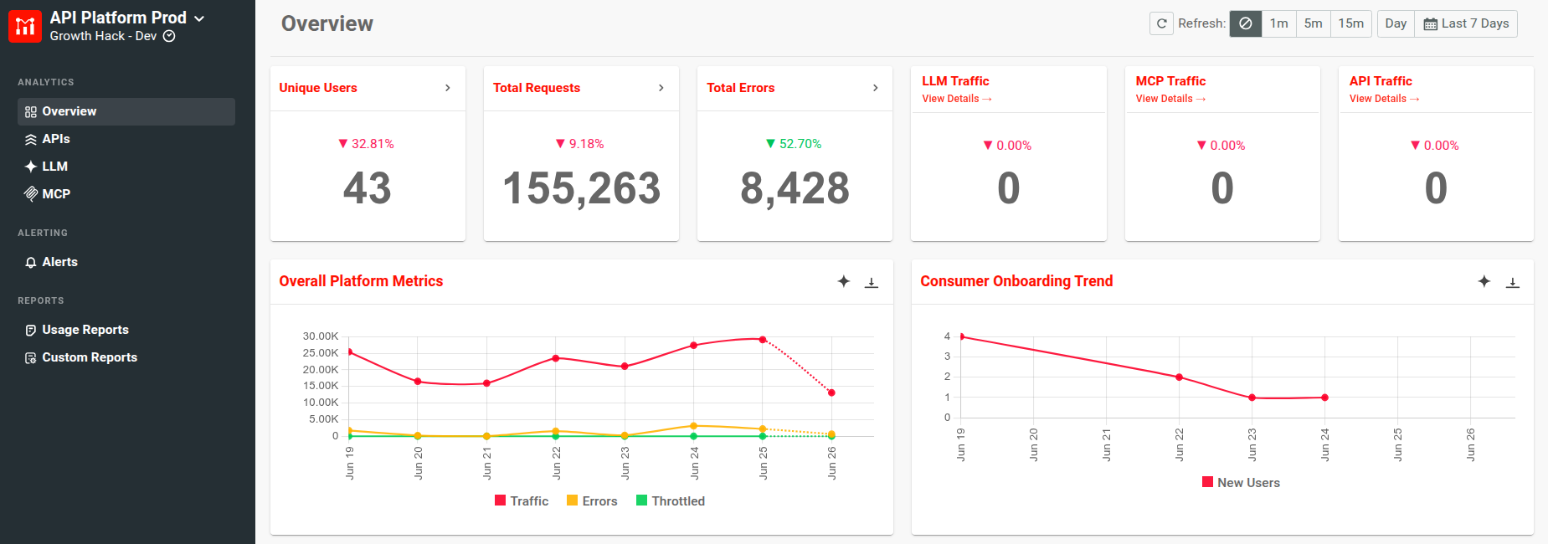The image size is (1548, 544).
Task: Set refresh interval to 5m
Action: [x=1314, y=23]
